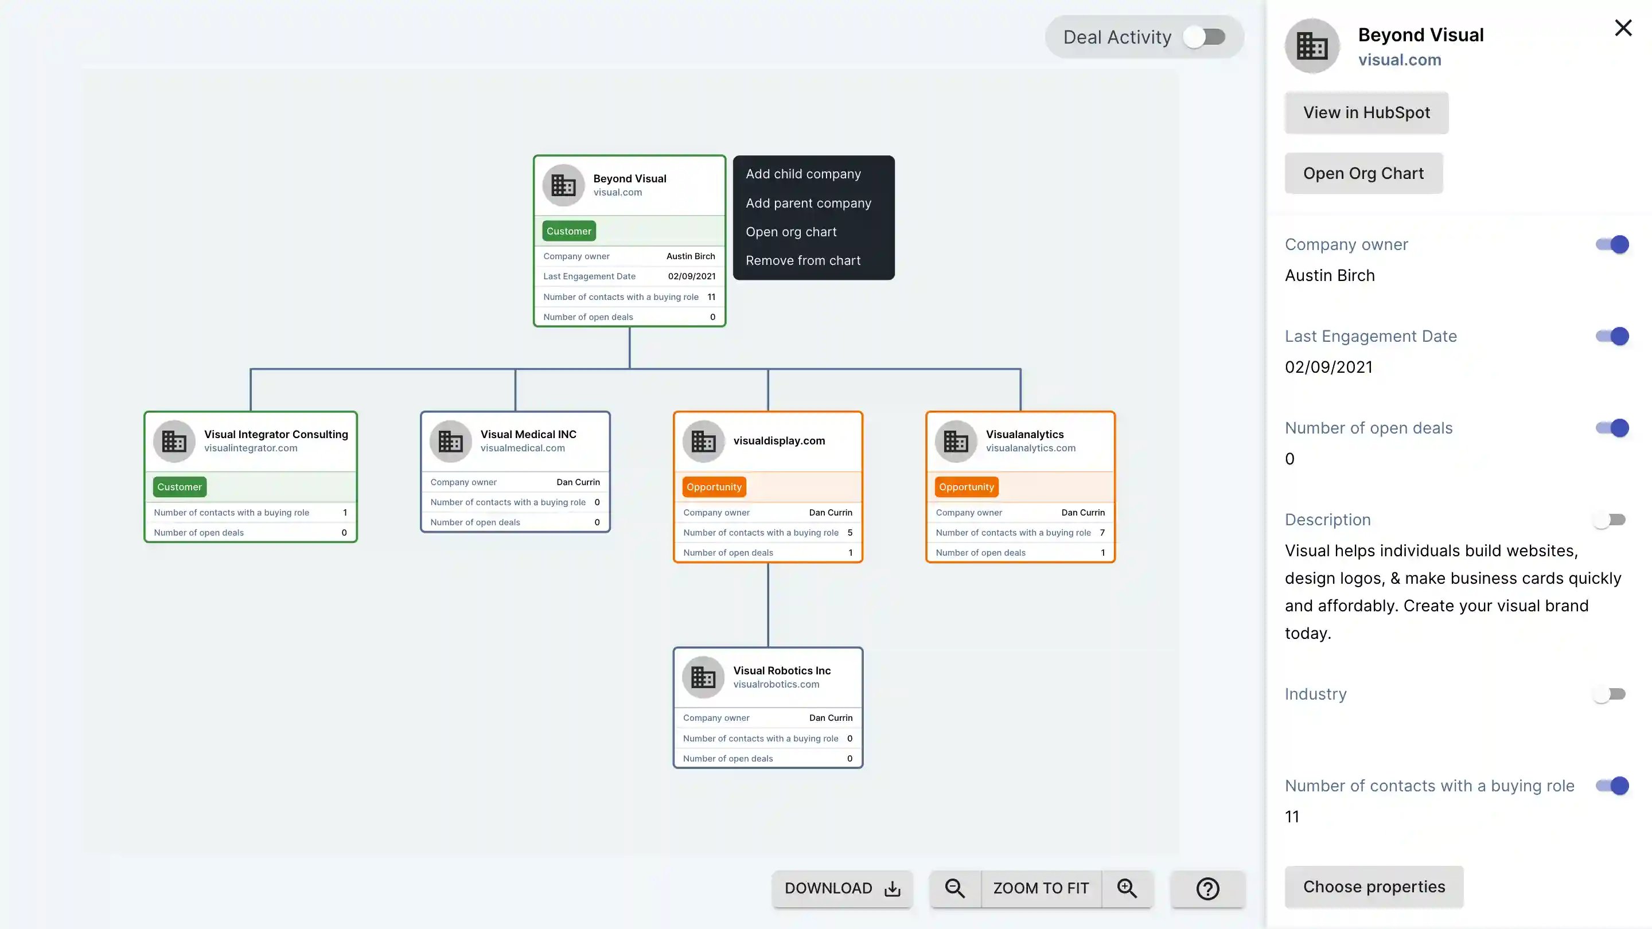Close the Beyond Visual side panel
The image size is (1652, 929).
pos(1623,28)
